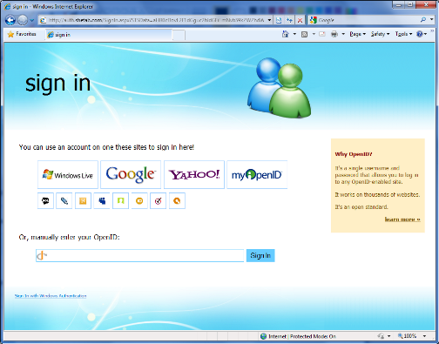This screenshot has height=344, width=439.
Task: Open the search provider options dropdown
Action: click(432, 20)
